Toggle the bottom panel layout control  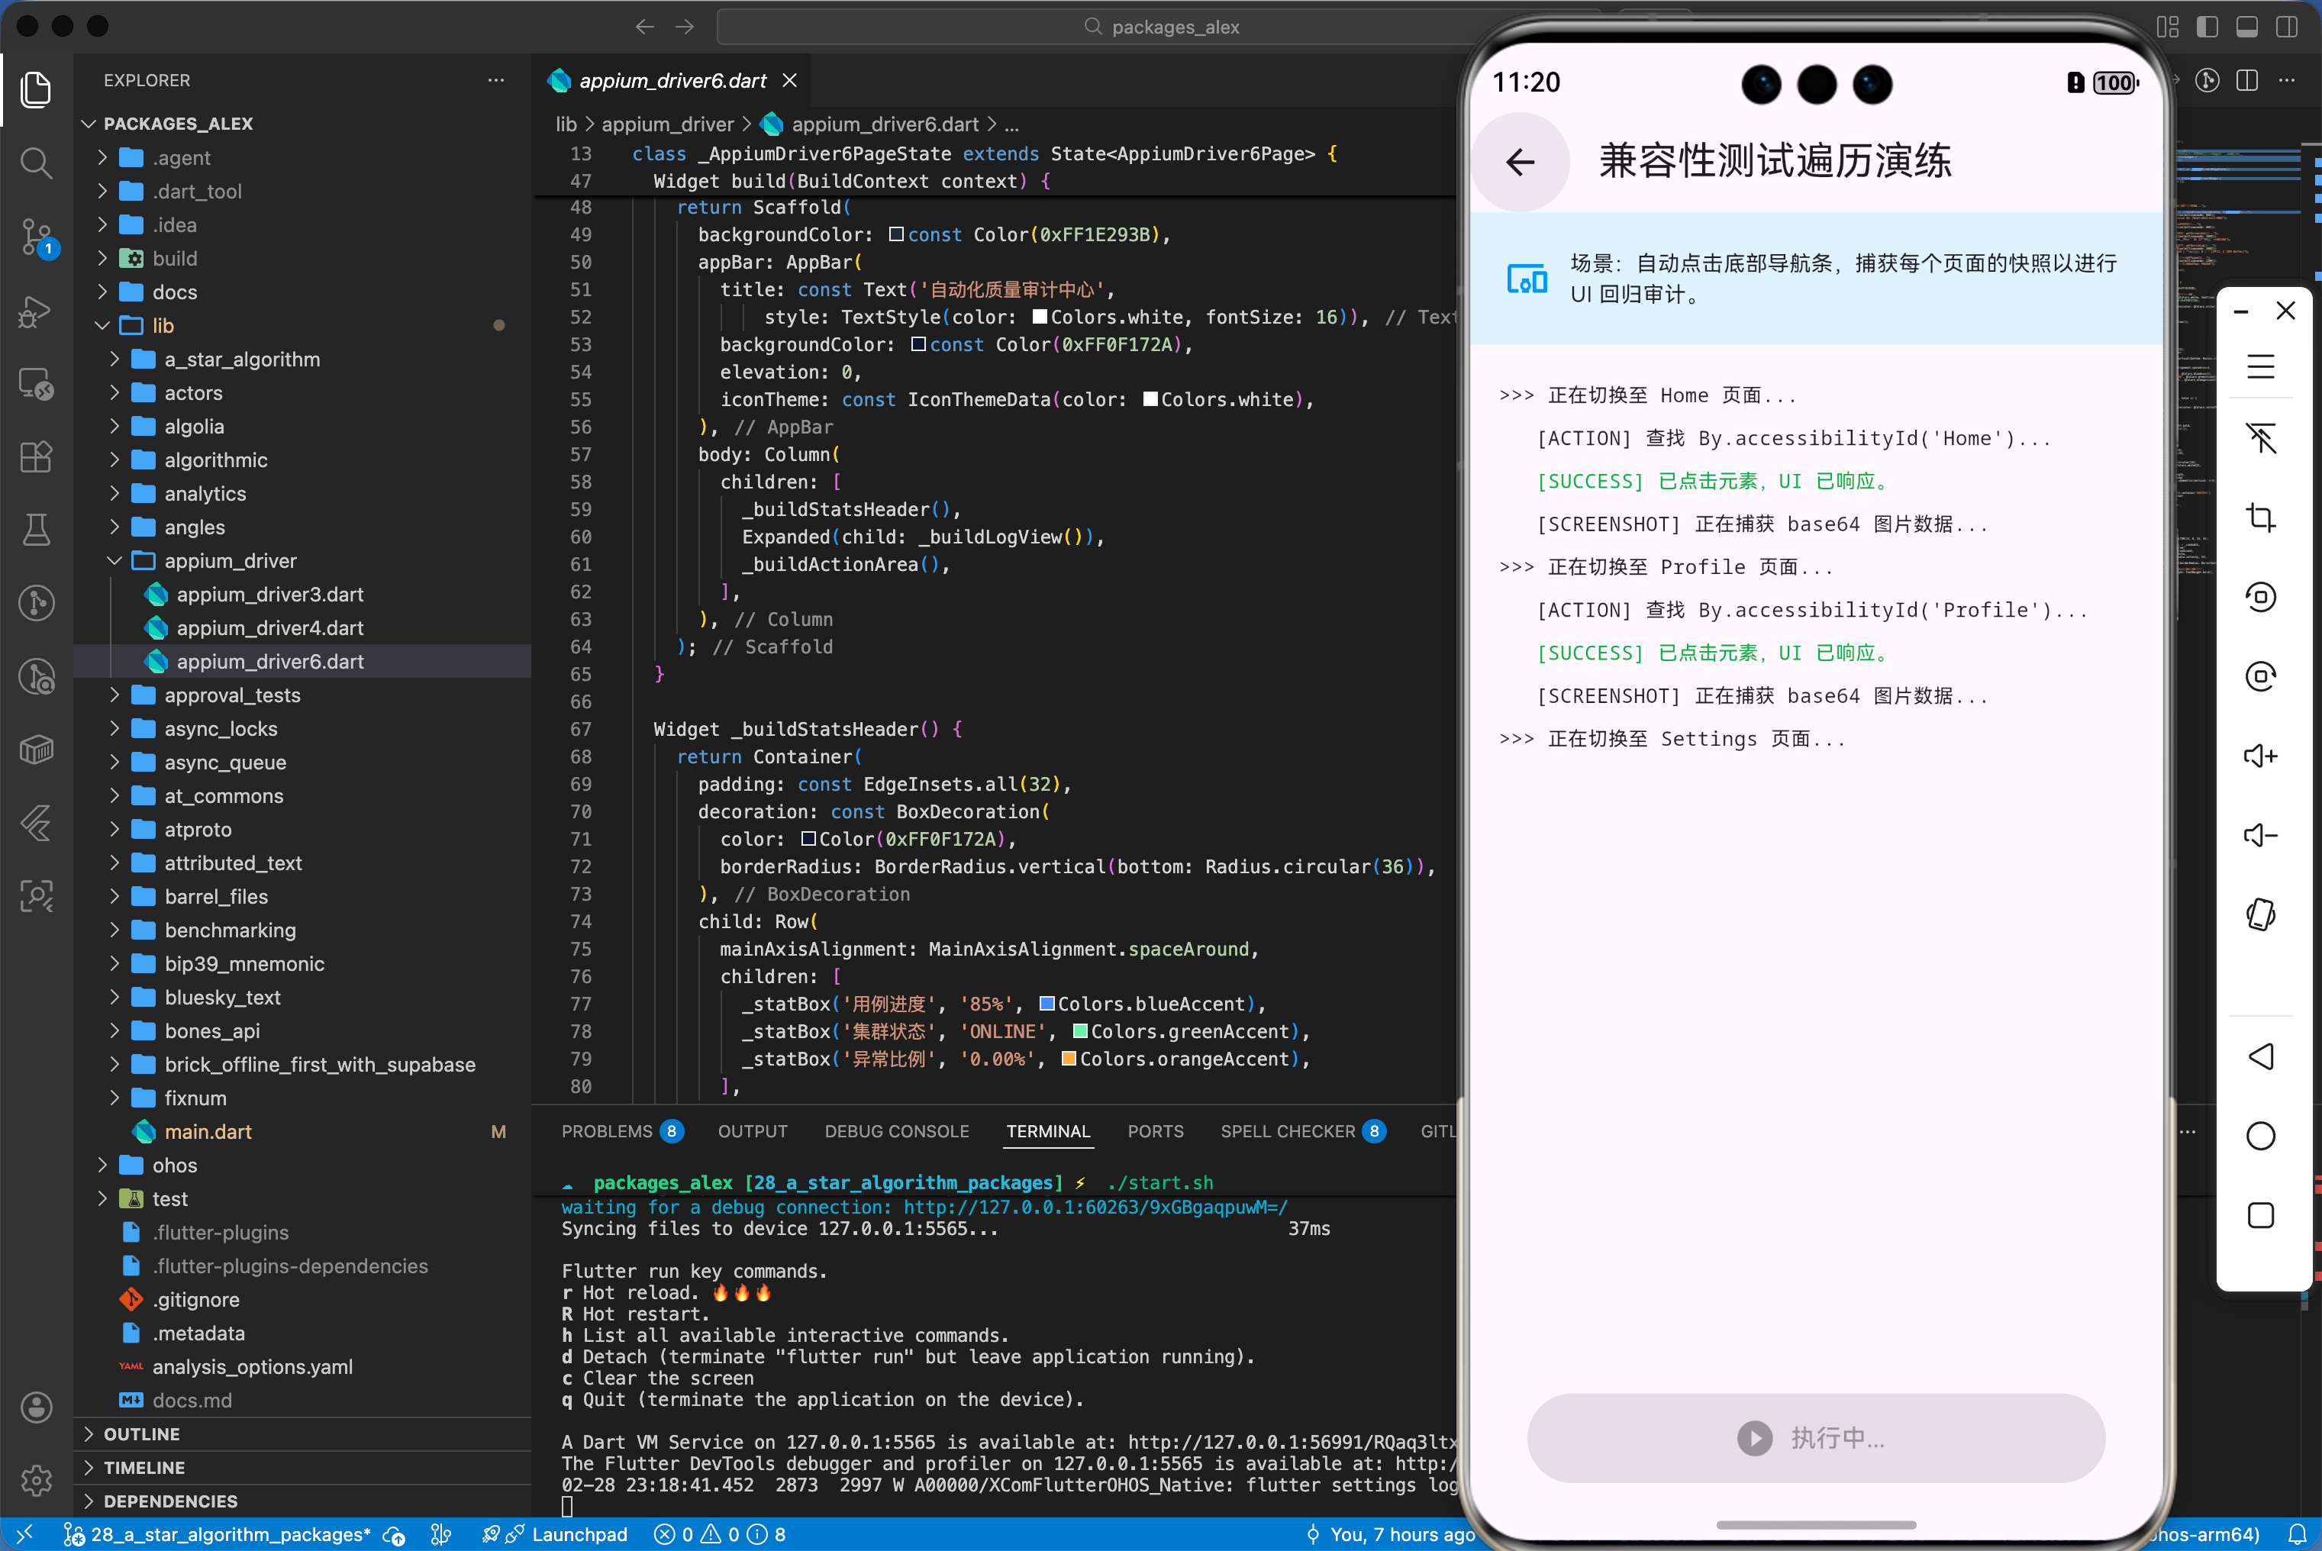(x=2247, y=27)
